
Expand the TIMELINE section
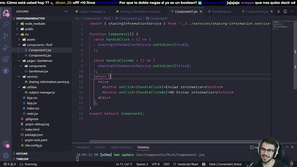(22, 159)
